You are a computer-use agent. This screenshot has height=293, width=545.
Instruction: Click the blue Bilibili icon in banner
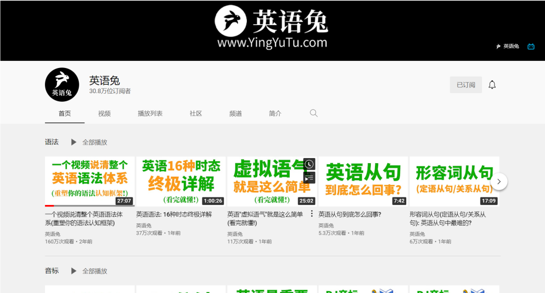tap(531, 46)
